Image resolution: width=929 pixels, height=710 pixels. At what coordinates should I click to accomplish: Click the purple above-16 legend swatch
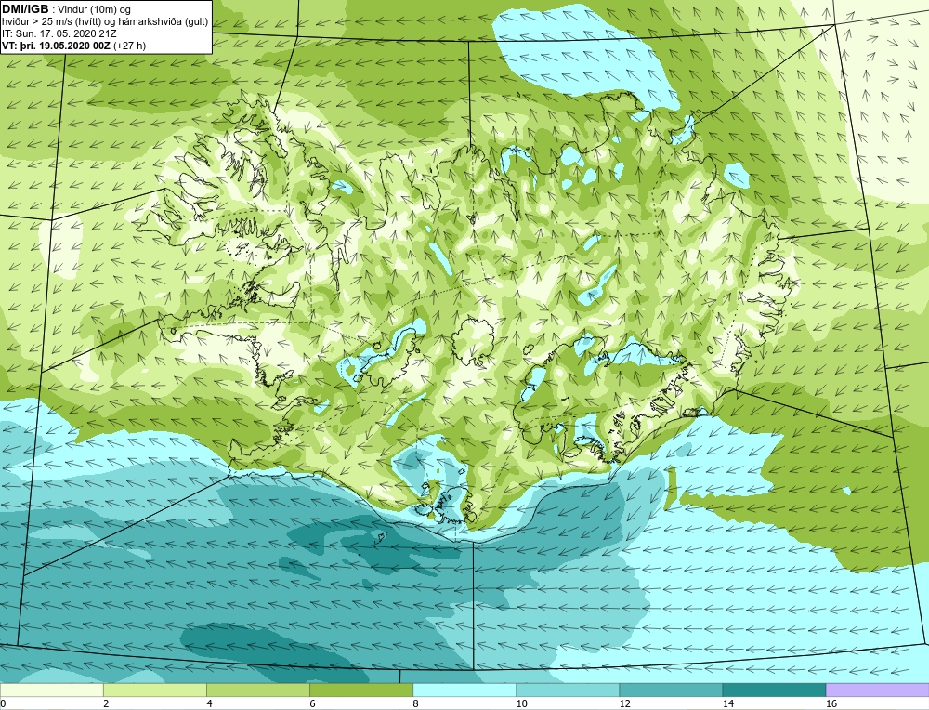tap(878, 690)
